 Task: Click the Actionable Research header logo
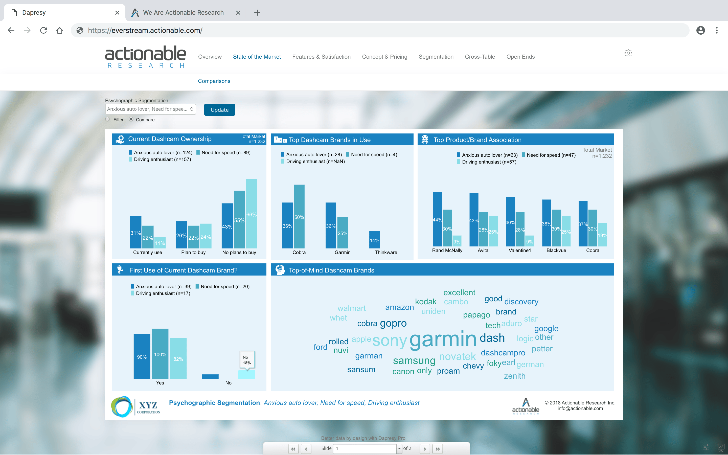(x=145, y=57)
